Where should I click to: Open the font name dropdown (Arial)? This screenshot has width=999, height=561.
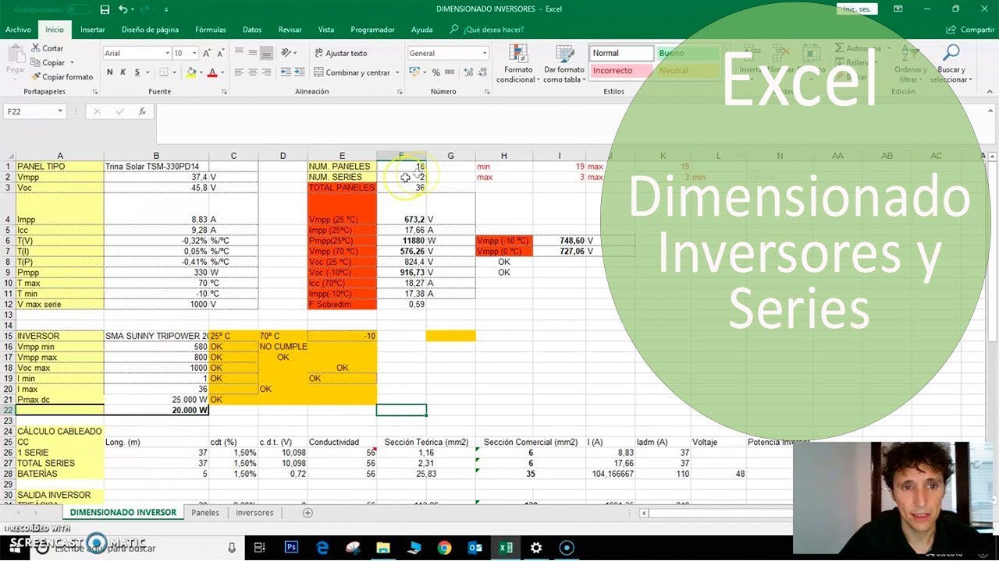[167, 53]
